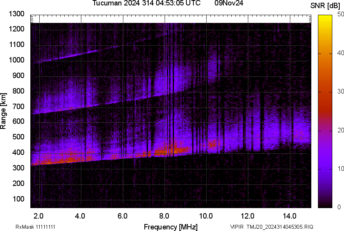Click the 100 km range tick label
Image resolution: width=344 pixels, height=231 pixels.
point(18,199)
